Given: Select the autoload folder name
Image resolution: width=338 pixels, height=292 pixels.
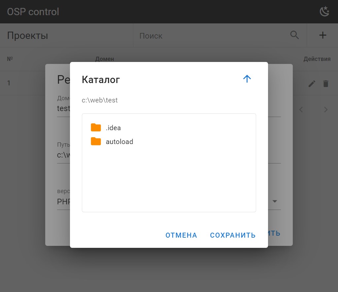Looking at the screenshot, I should [119, 142].
